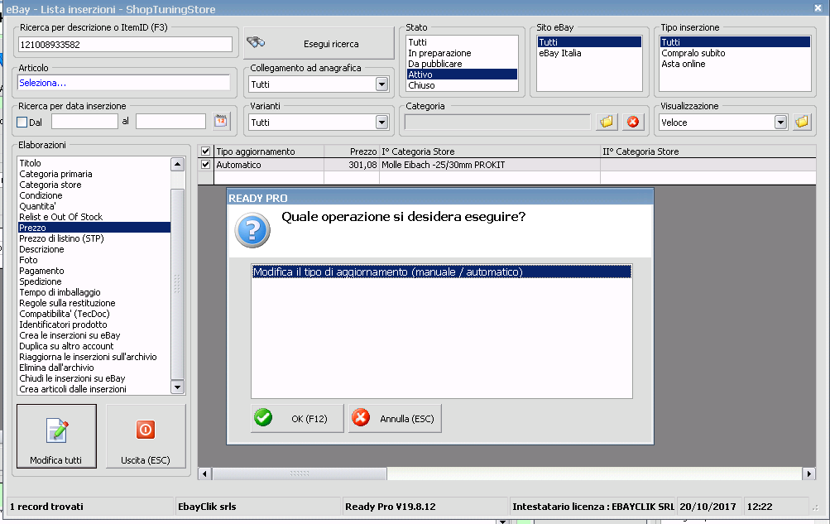The height and width of the screenshot is (524, 830).
Task: Confirm with OK (F12) button
Action: tap(297, 418)
